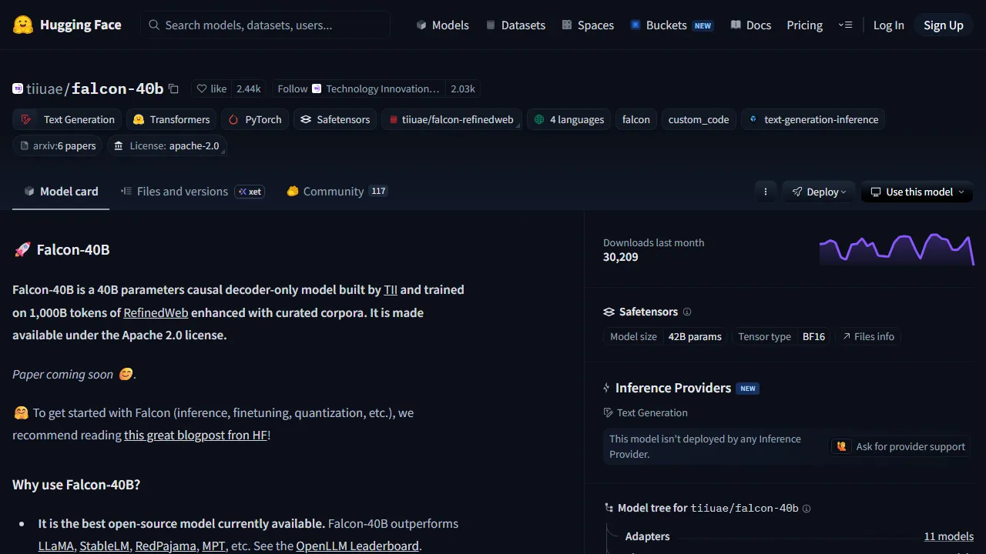
Task: Click the Text Generation tag icon
Action: point(27,119)
